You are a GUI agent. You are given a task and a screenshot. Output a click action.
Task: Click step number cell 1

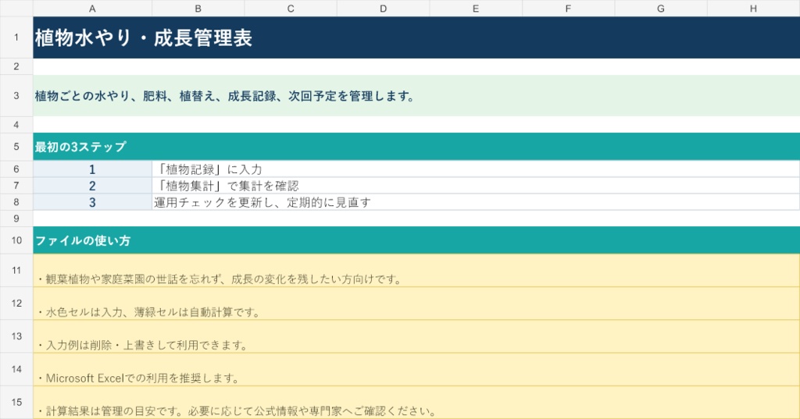(x=92, y=169)
